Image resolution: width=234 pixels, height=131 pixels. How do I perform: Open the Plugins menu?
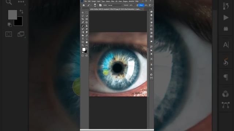point(125,1)
